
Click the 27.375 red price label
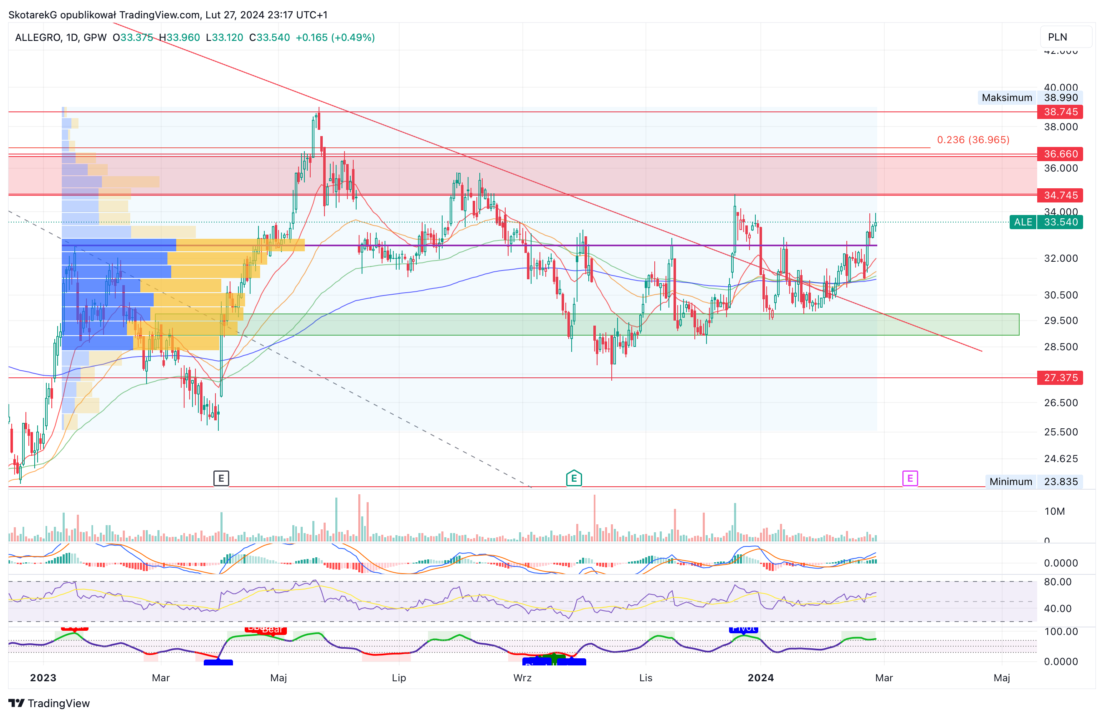click(1061, 377)
